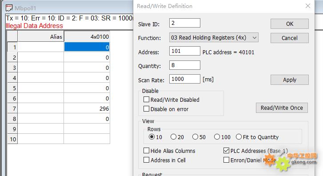The height and width of the screenshot is (176, 323).
Task: Click the Quantity input field
Action: pyautogui.click(x=184, y=65)
